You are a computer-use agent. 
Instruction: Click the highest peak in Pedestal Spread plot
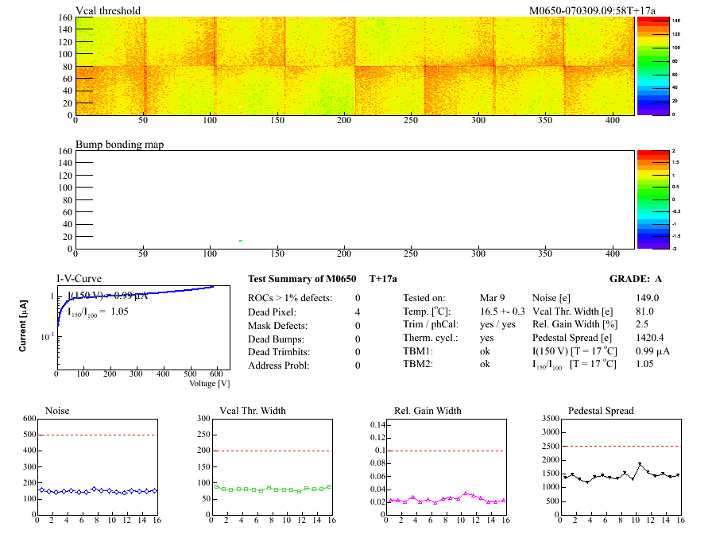640,464
